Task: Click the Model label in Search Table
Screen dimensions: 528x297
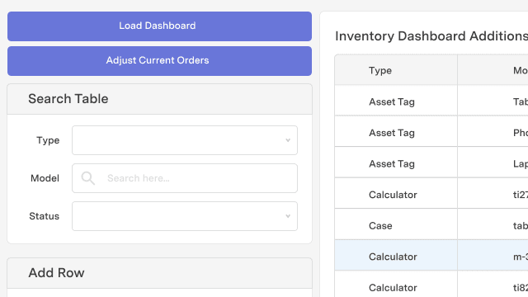Action: (45, 178)
